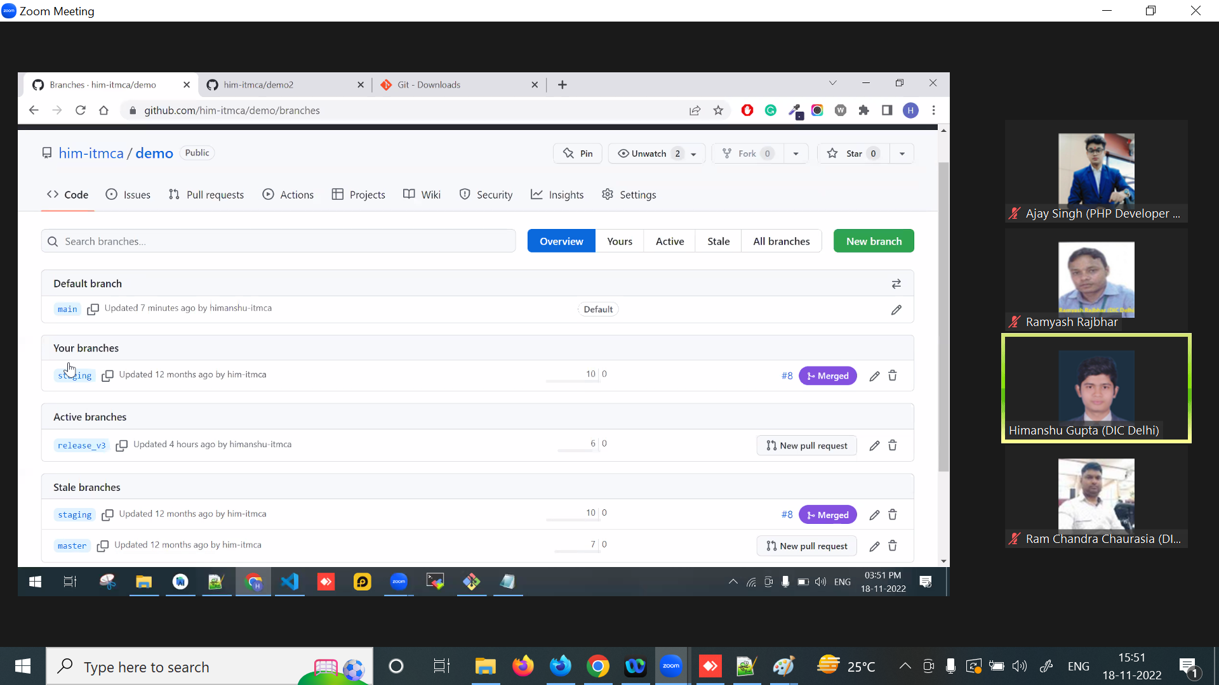Delete the master branch

[x=892, y=546]
